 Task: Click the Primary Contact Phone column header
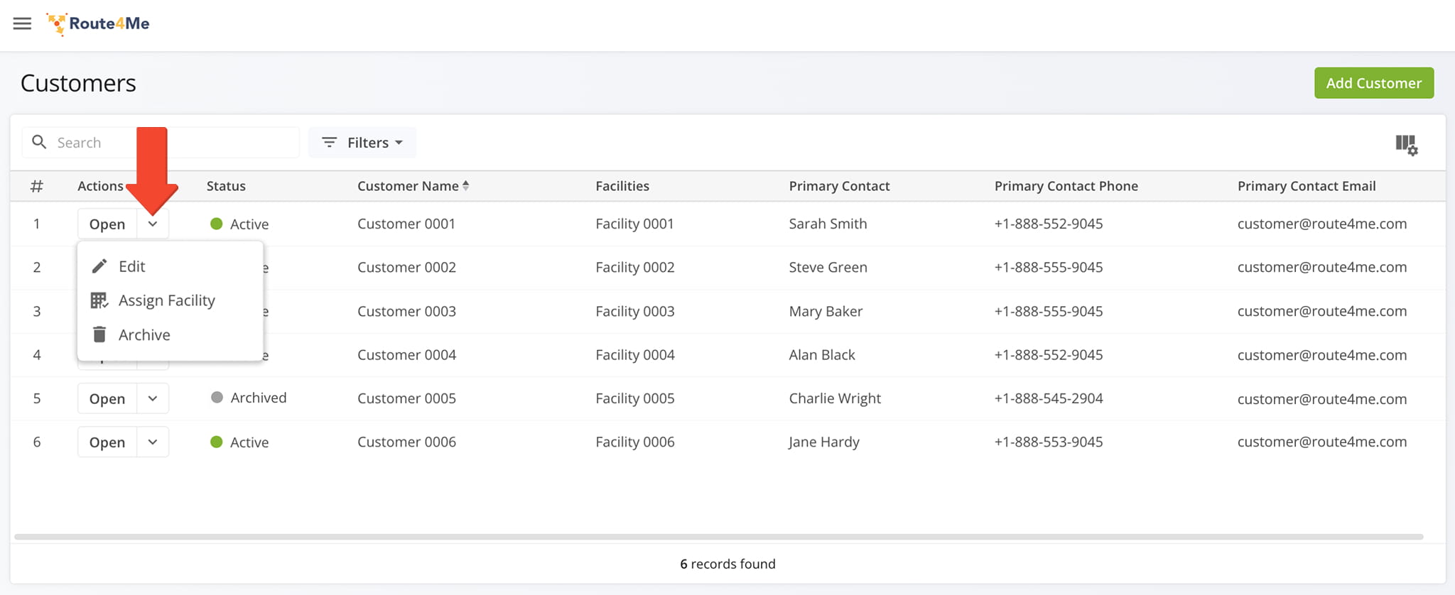pos(1066,185)
